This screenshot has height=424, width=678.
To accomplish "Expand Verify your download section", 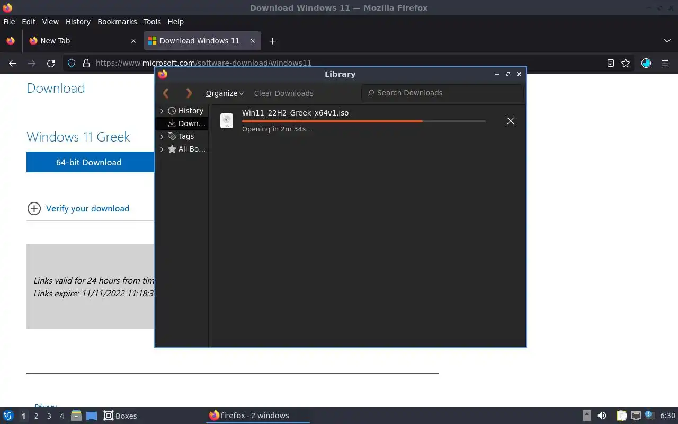I will tap(78, 208).
